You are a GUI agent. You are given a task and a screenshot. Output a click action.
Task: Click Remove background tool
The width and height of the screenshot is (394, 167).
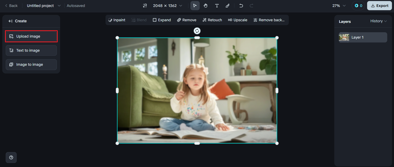tap(269, 20)
